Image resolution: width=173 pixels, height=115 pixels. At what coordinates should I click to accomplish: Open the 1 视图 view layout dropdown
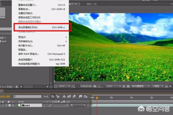[157, 86]
